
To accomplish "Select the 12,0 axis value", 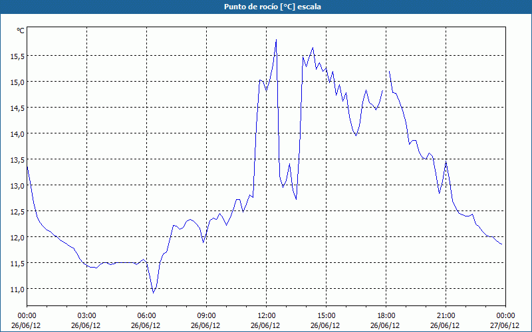I will point(17,238).
